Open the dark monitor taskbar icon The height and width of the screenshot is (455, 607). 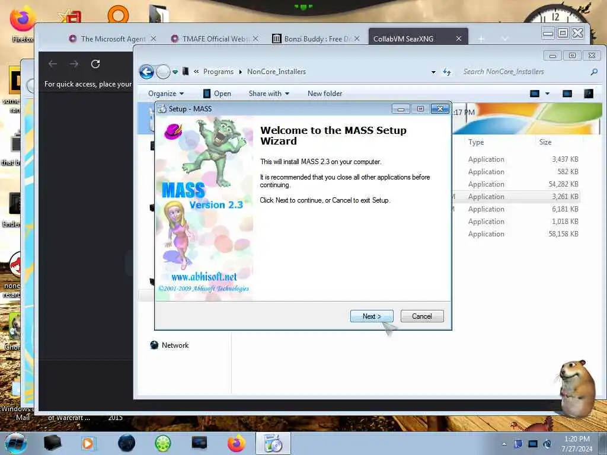tap(199, 443)
